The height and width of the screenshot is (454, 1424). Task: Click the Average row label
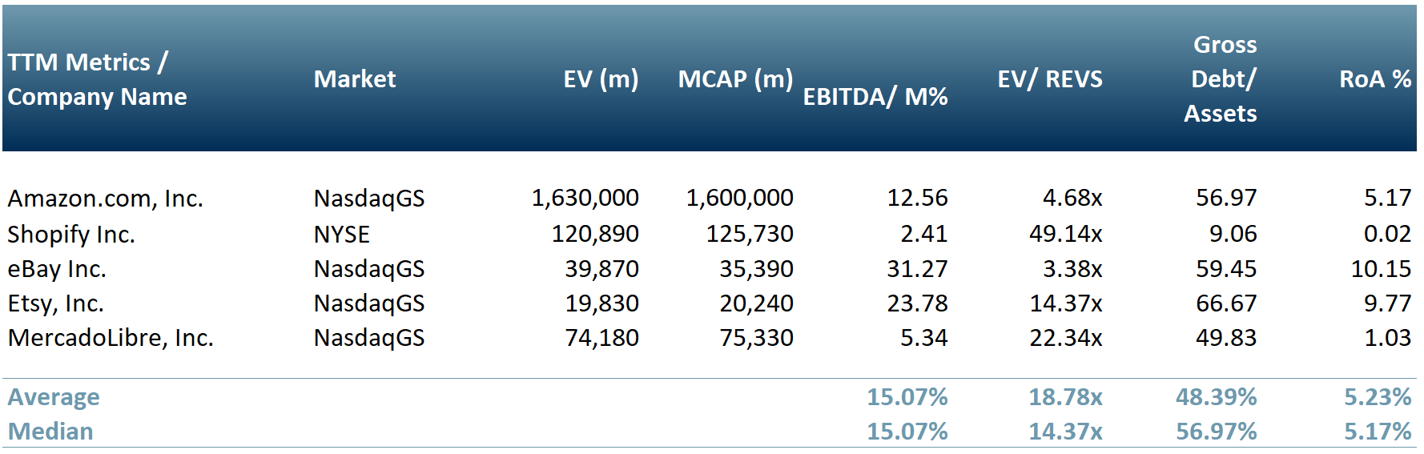coord(54,397)
